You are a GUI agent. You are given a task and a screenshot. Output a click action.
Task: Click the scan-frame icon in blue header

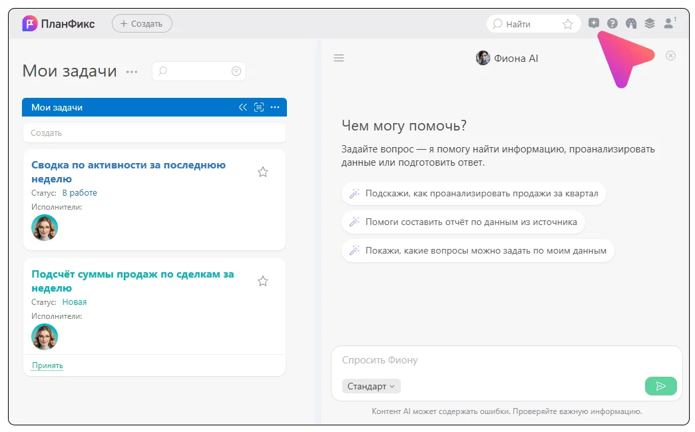pyautogui.click(x=259, y=107)
